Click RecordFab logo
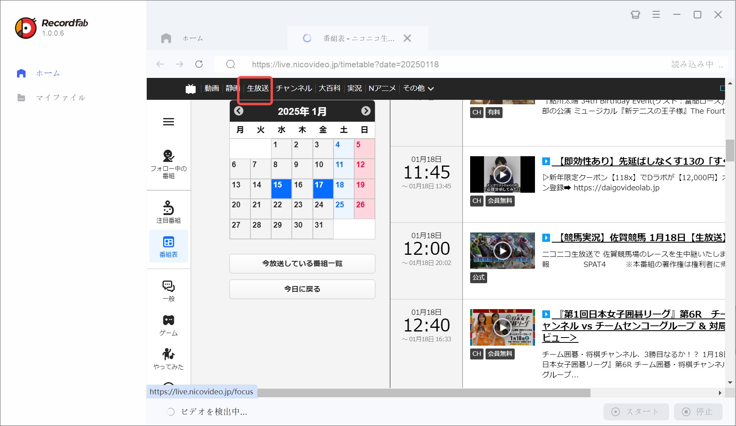This screenshot has height=426, width=736. pyautogui.click(x=51, y=28)
